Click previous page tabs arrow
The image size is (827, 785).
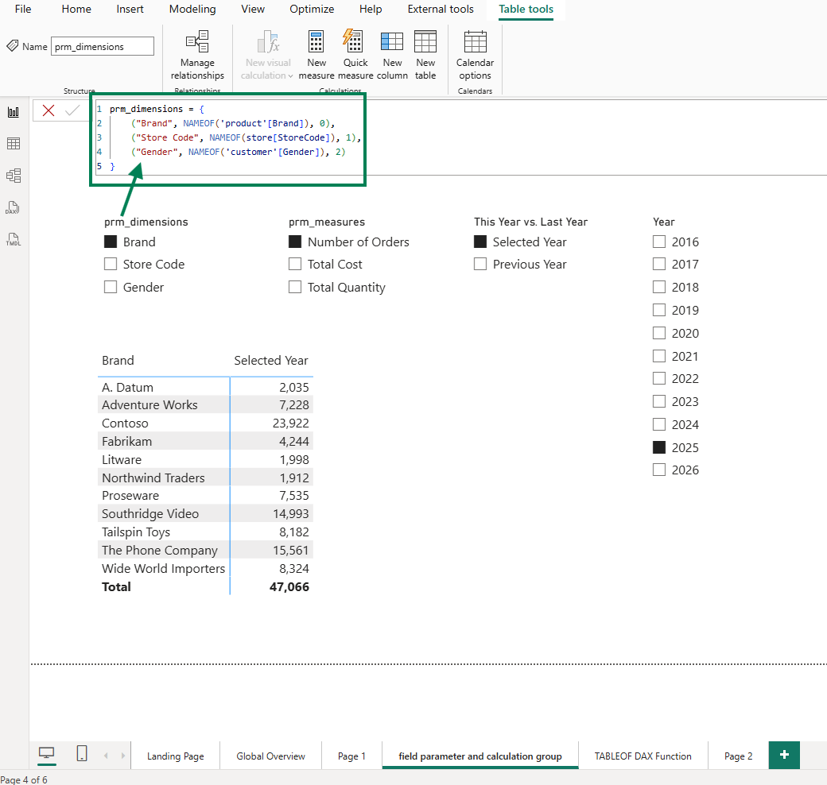106,756
